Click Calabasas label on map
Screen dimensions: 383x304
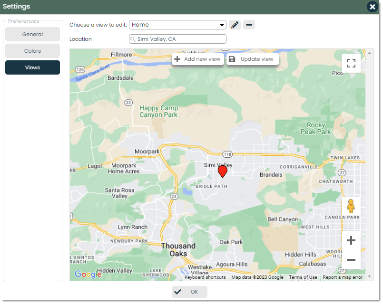(313, 264)
